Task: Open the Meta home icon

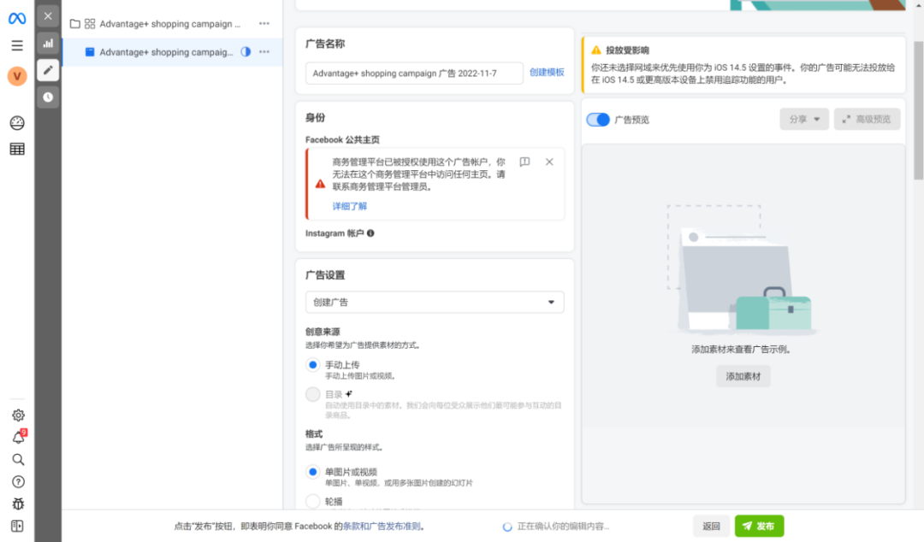Action: (x=16, y=16)
